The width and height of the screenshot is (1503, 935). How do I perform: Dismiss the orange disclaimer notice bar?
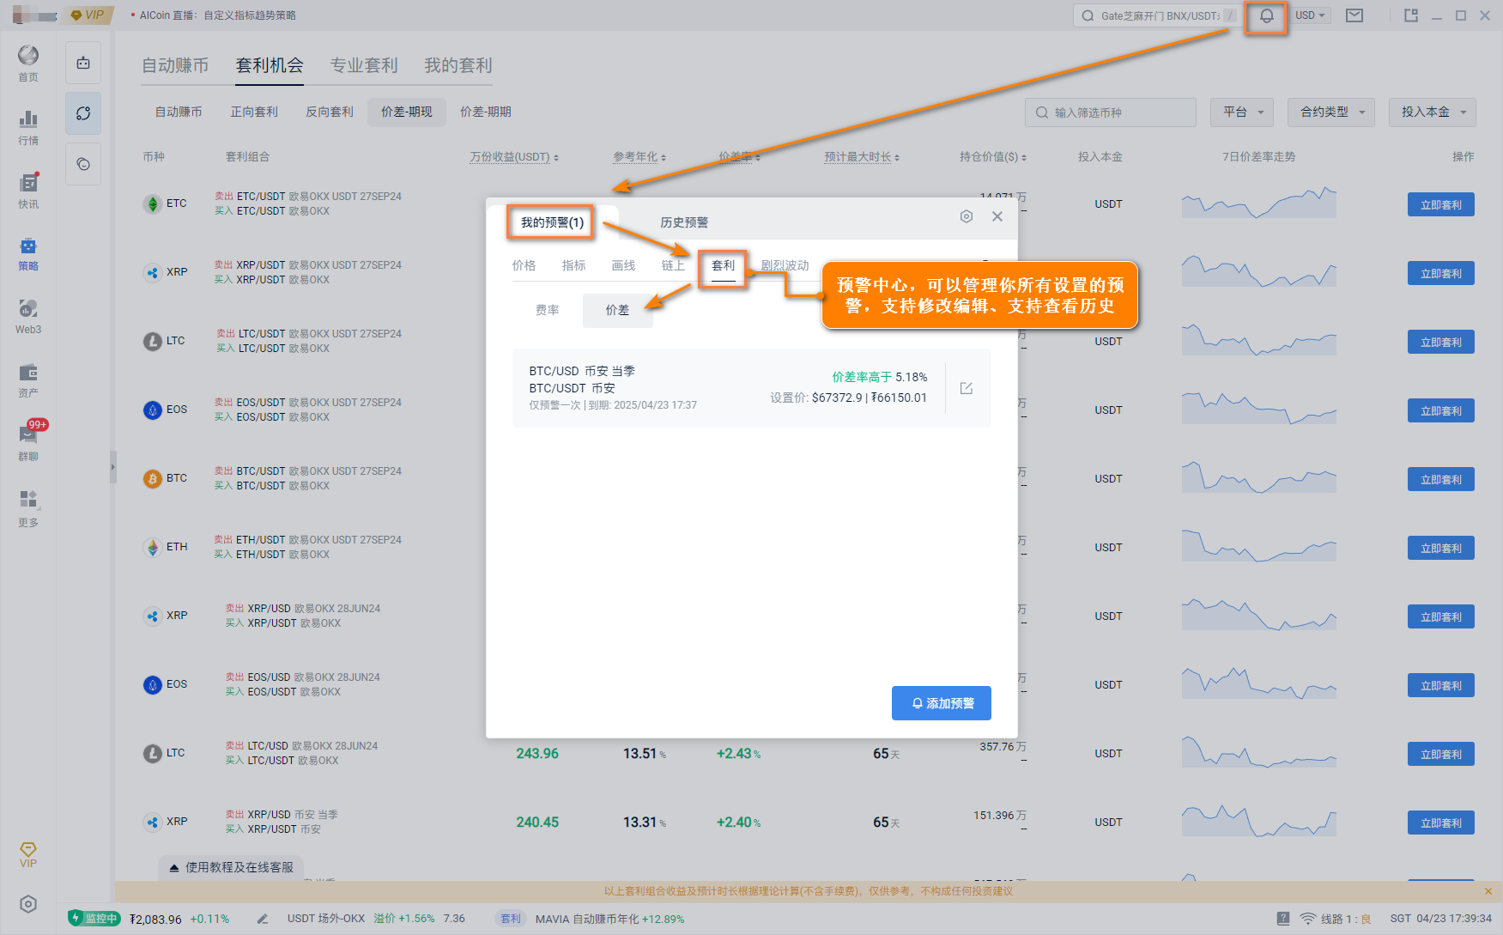pos(1488,891)
